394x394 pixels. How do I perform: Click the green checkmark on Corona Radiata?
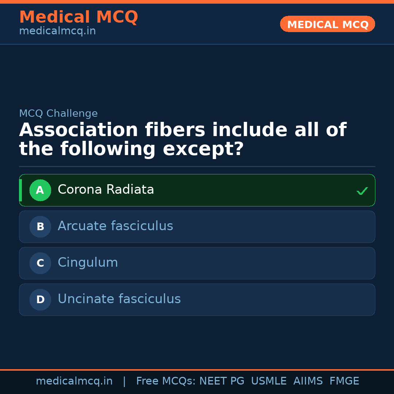click(x=362, y=191)
